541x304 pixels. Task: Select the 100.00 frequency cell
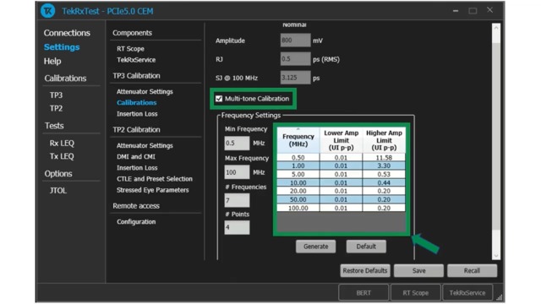tap(298, 208)
